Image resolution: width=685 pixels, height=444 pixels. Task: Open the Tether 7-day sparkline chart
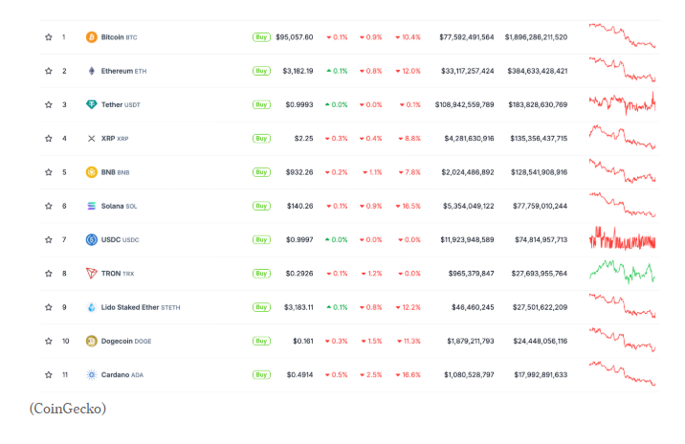coord(622,103)
